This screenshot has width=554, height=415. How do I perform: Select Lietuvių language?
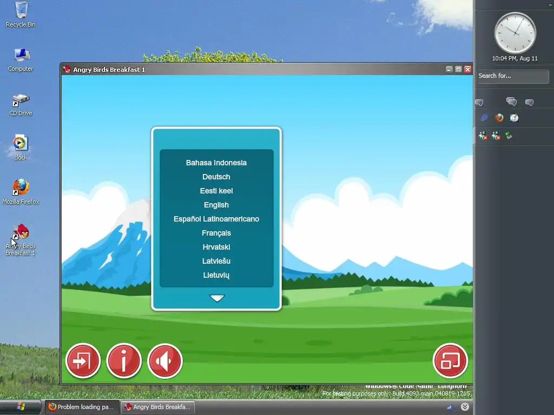[216, 275]
